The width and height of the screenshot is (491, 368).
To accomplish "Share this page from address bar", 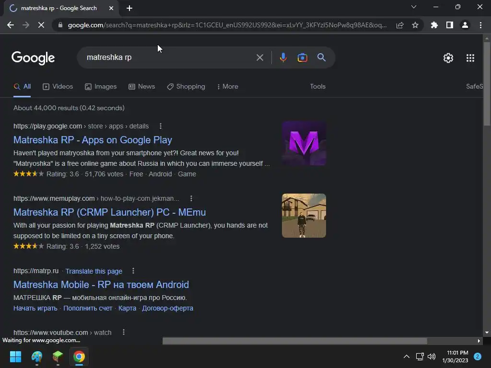I will (400, 25).
